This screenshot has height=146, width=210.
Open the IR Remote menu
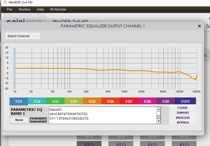point(58,10)
